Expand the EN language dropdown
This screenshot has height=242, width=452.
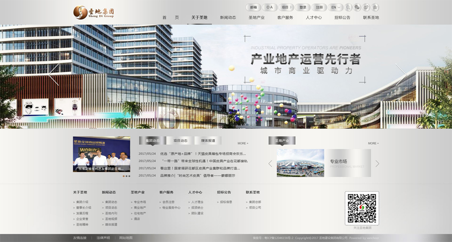(336, 7)
